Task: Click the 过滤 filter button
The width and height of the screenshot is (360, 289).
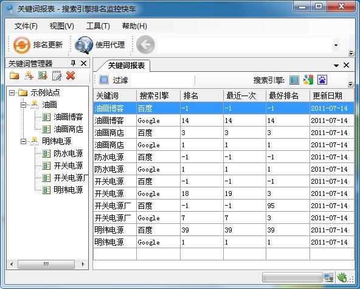Action: 114,80
